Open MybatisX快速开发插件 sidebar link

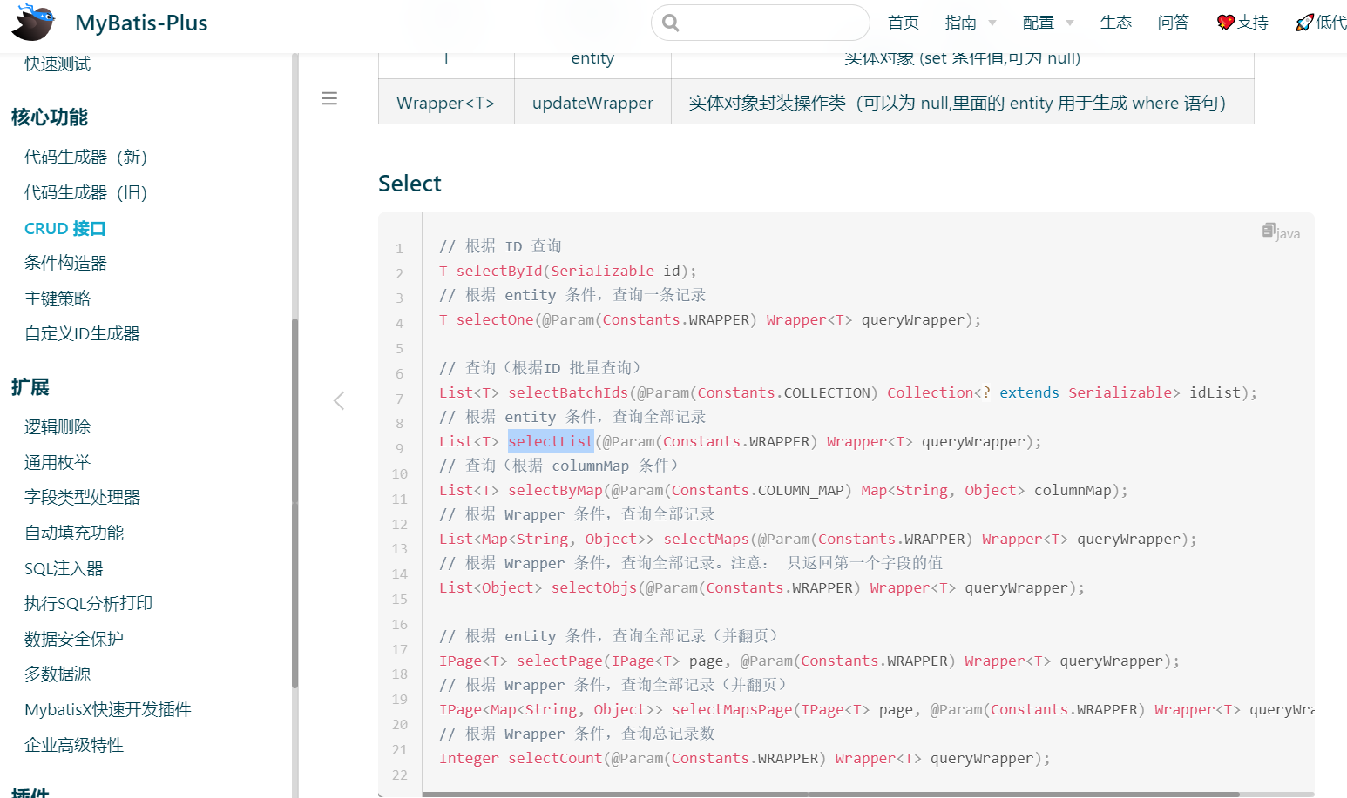point(108,709)
